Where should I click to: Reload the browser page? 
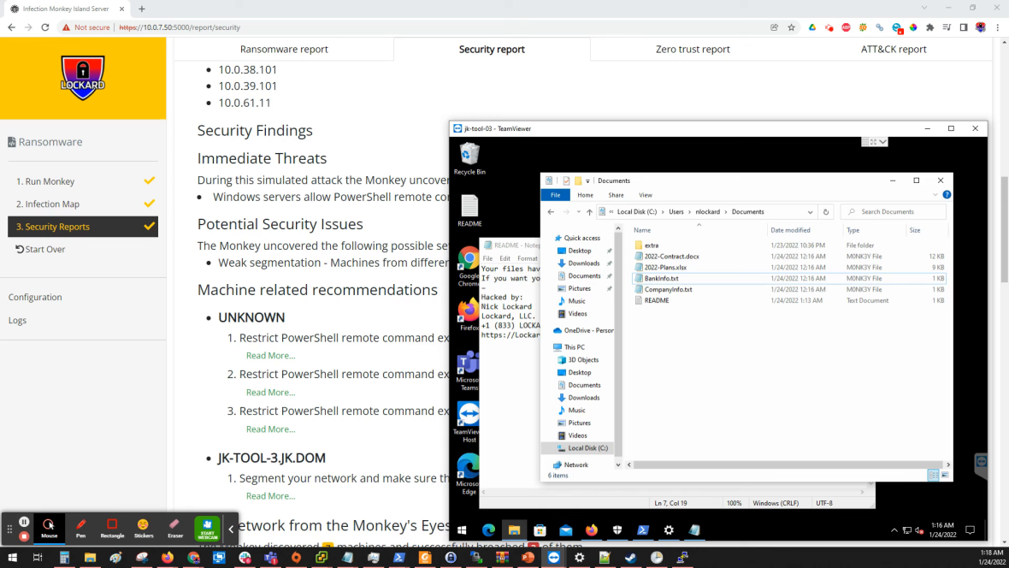[x=45, y=27]
